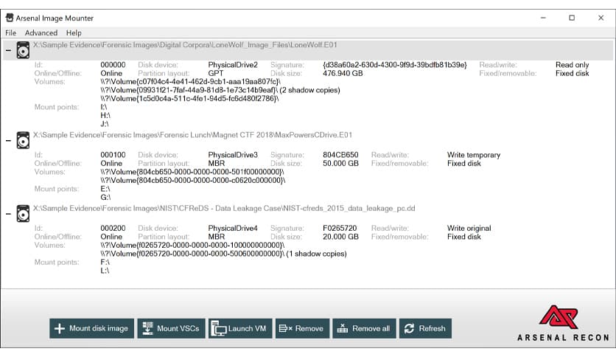The width and height of the screenshot is (616, 357).
Task: Click the volume with 2 shadow copies
Action: (x=220, y=90)
